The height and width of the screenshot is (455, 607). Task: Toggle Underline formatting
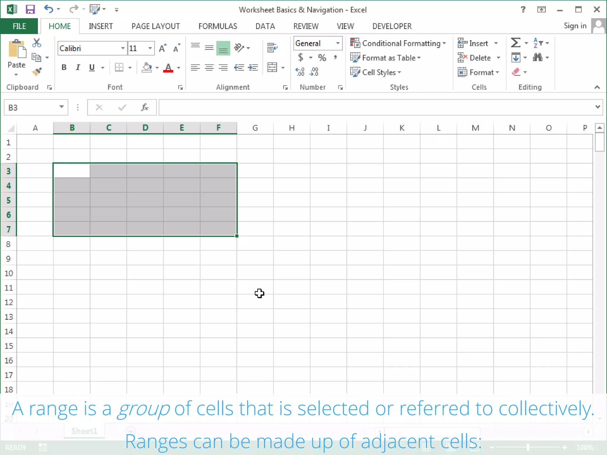[x=92, y=68]
